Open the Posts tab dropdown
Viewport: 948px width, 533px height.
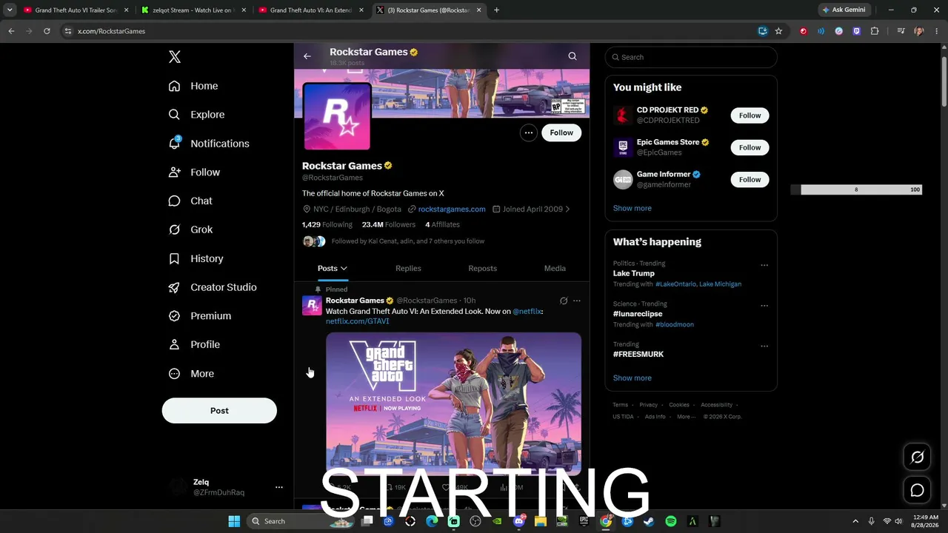click(x=333, y=269)
